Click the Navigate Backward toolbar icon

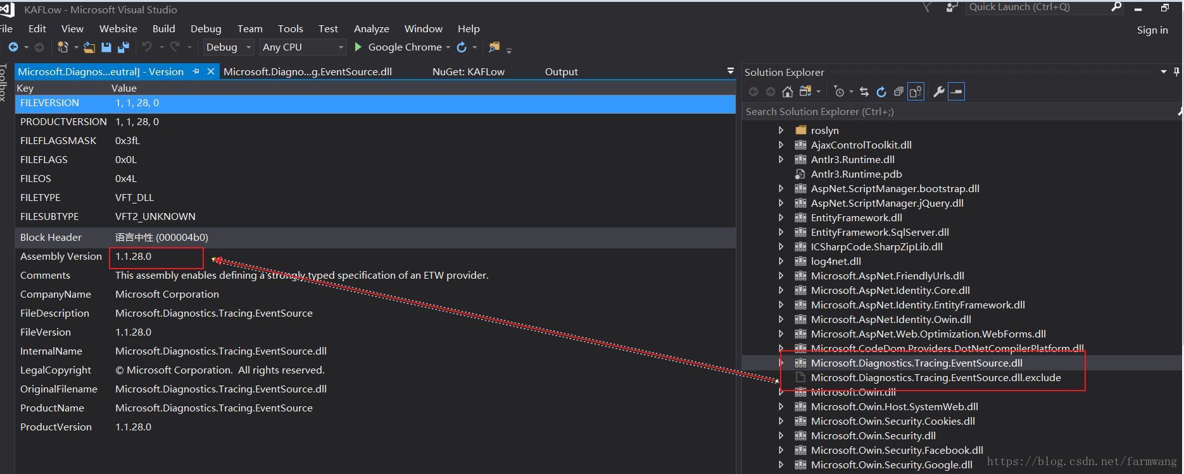point(13,47)
